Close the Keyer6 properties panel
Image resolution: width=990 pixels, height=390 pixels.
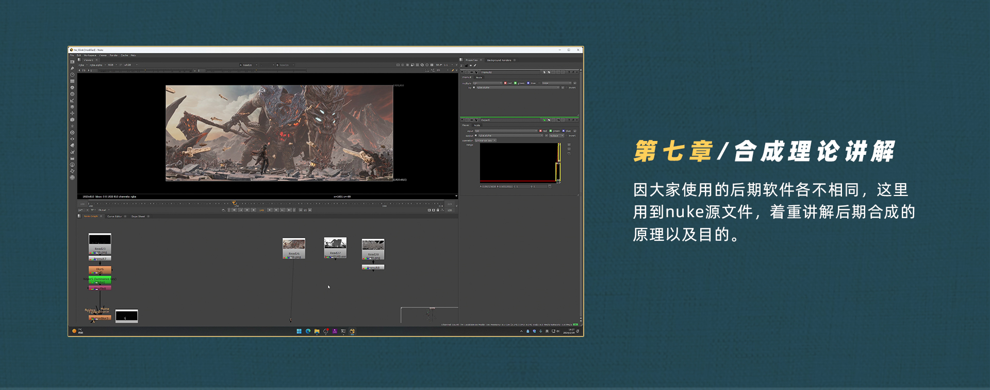576,120
